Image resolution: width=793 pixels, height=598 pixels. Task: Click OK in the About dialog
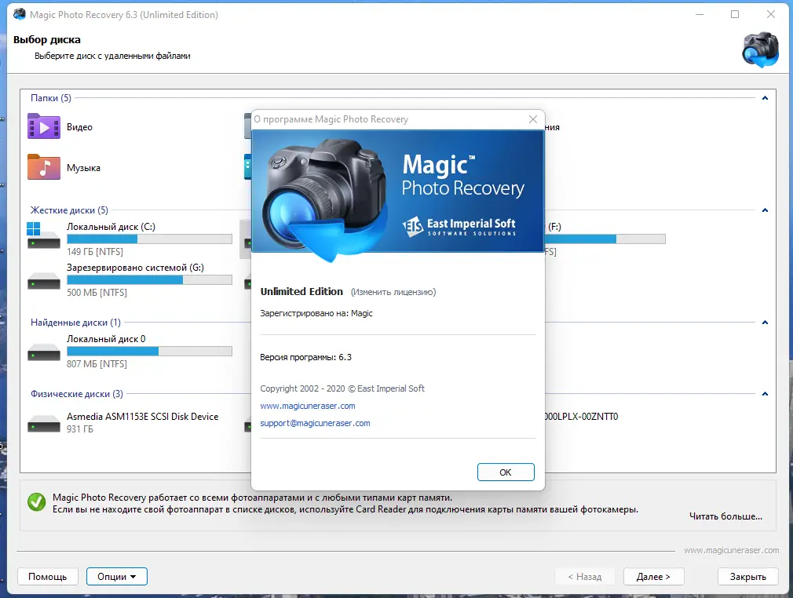pos(506,472)
